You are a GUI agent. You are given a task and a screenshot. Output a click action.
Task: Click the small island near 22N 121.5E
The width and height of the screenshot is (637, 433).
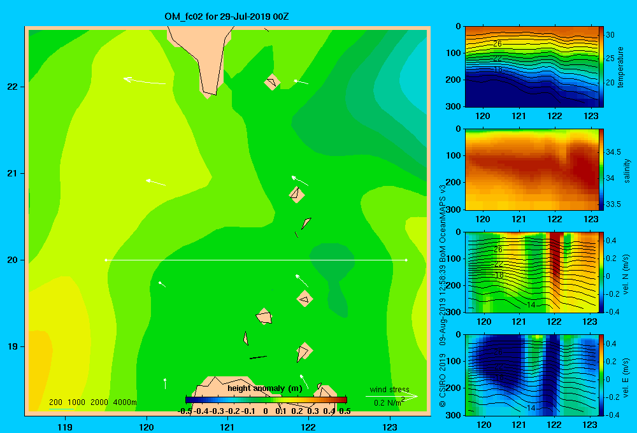(x=272, y=82)
